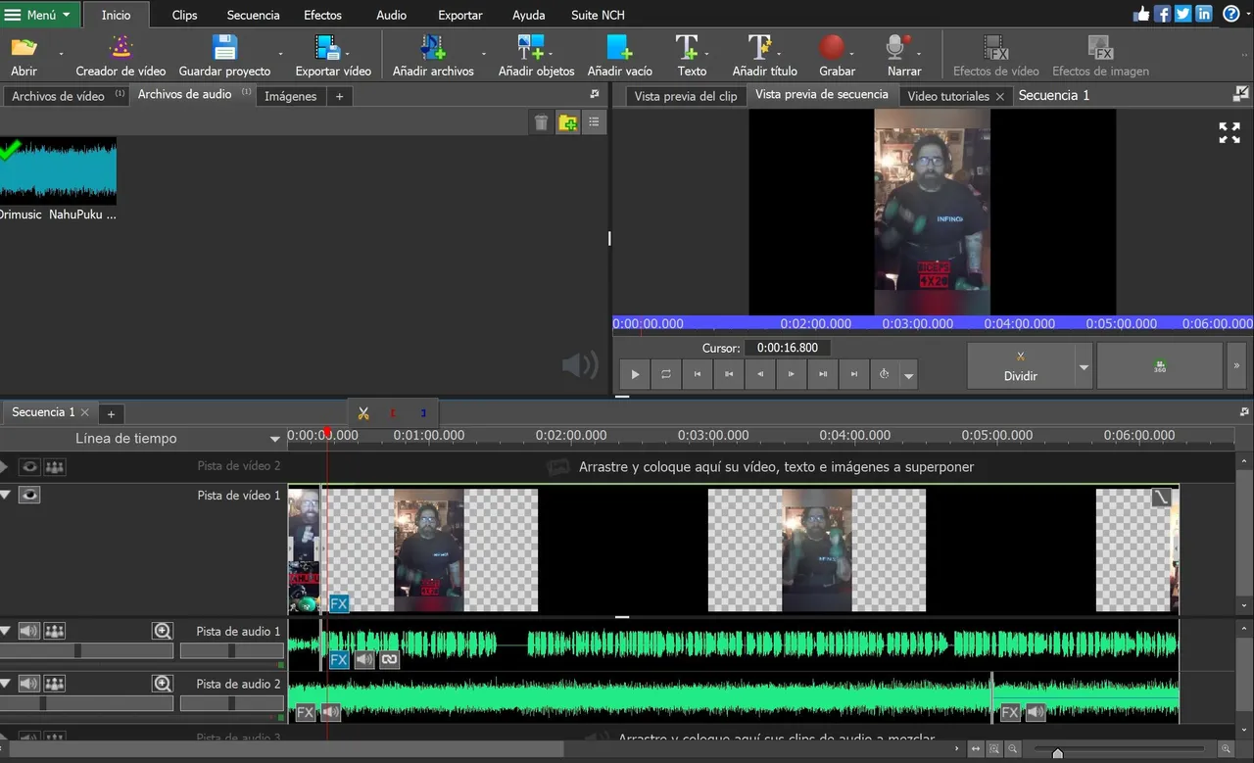The image size is (1254, 763).
Task: Delete selected file with trash icon
Action: pos(541,122)
